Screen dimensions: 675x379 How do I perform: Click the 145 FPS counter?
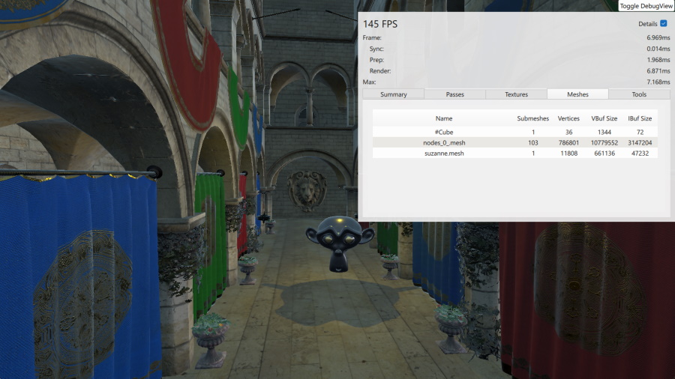(380, 24)
